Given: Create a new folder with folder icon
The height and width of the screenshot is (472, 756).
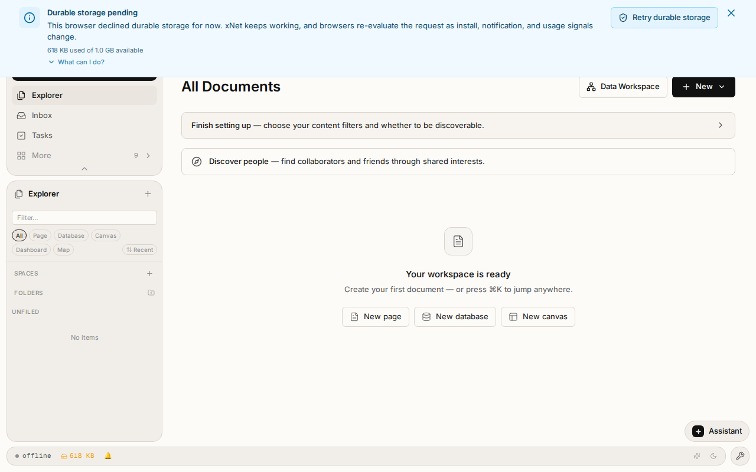Looking at the screenshot, I should tap(151, 293).
